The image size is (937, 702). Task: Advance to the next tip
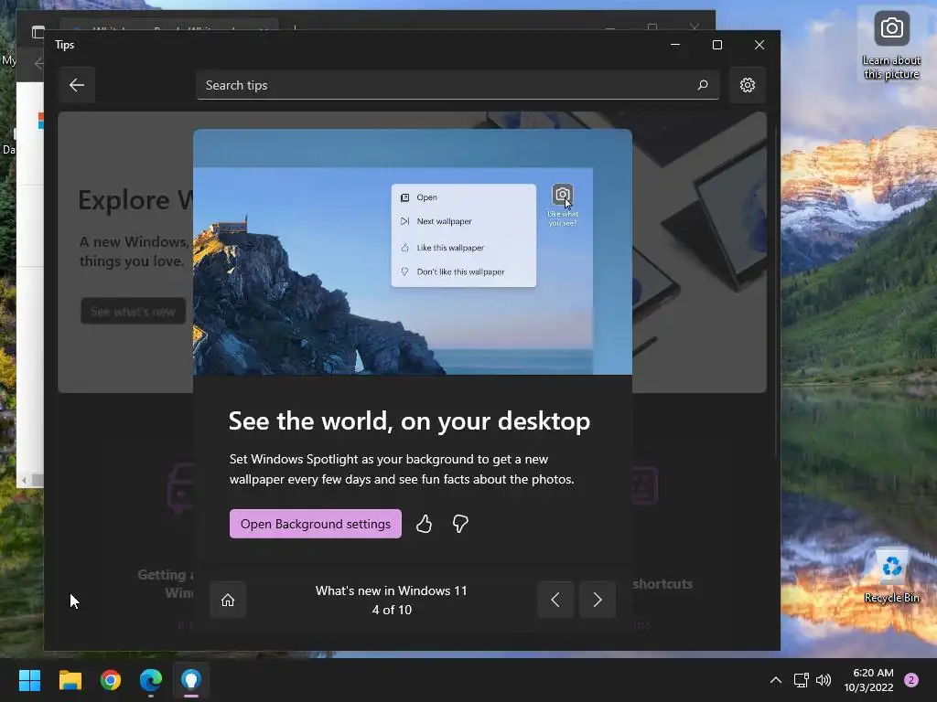click(597, 600)
